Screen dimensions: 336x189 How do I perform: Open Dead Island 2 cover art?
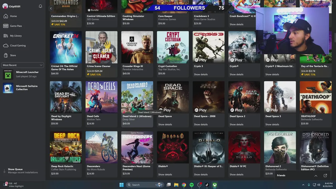pyautogui.click(x=137, y=97)
